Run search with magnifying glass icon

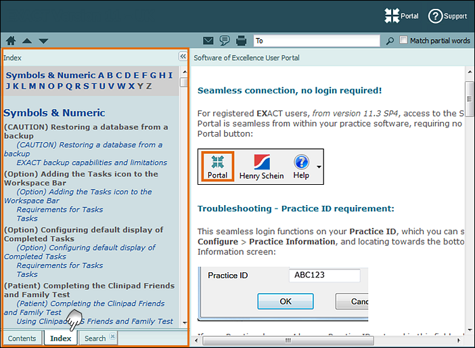390,41
